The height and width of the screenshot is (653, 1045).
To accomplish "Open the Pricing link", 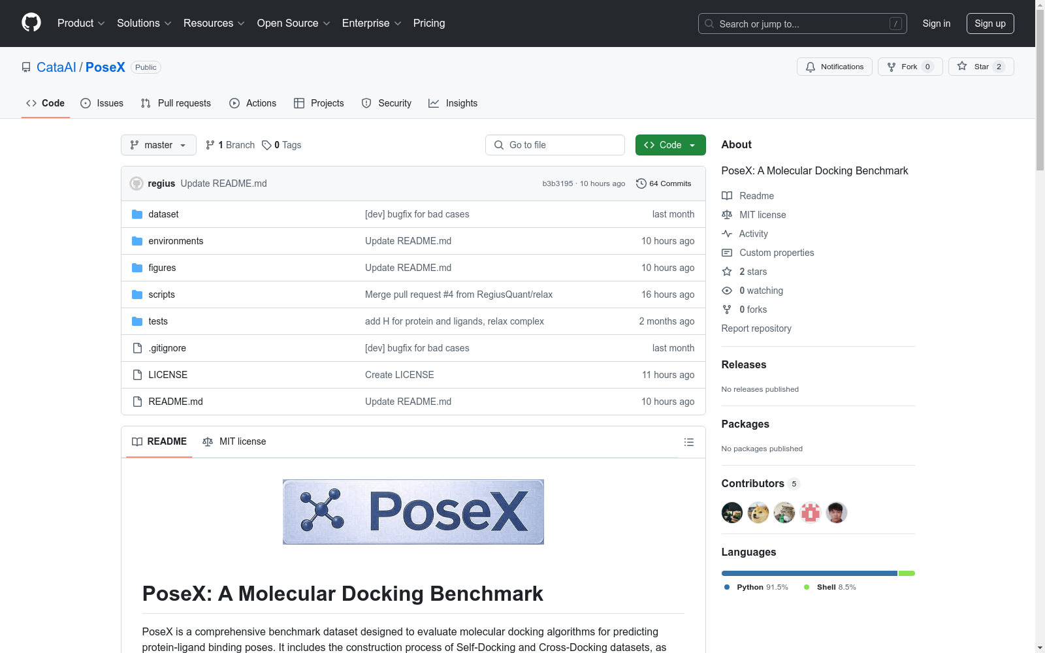I will 429,23.
